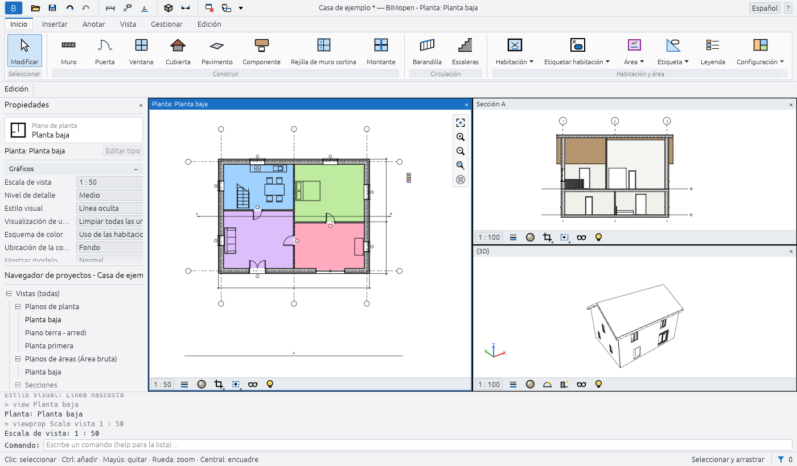Click the color scheme legend swatch in plan

point(408,177)
